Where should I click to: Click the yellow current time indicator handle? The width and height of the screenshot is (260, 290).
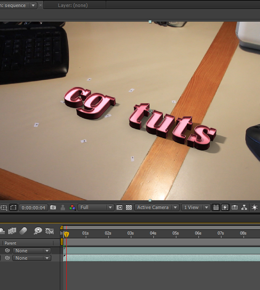[x=67, y=235]
